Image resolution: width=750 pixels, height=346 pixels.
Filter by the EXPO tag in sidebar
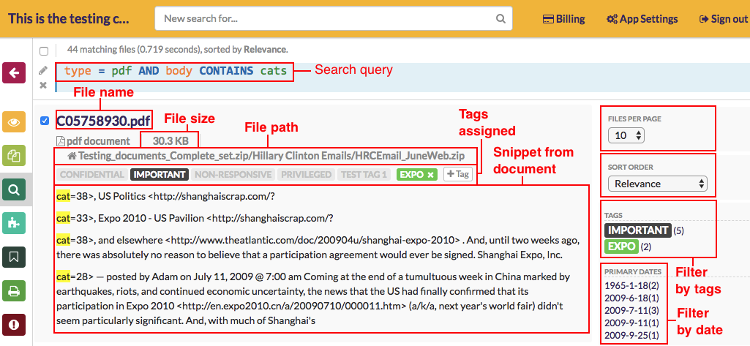622,247
